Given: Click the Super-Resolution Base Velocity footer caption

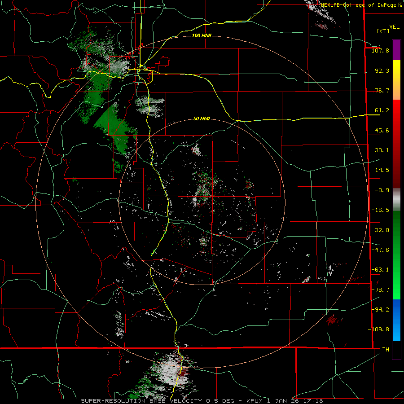Looking at the screenshot, I should pyautogui.click(x=202, y=401).
